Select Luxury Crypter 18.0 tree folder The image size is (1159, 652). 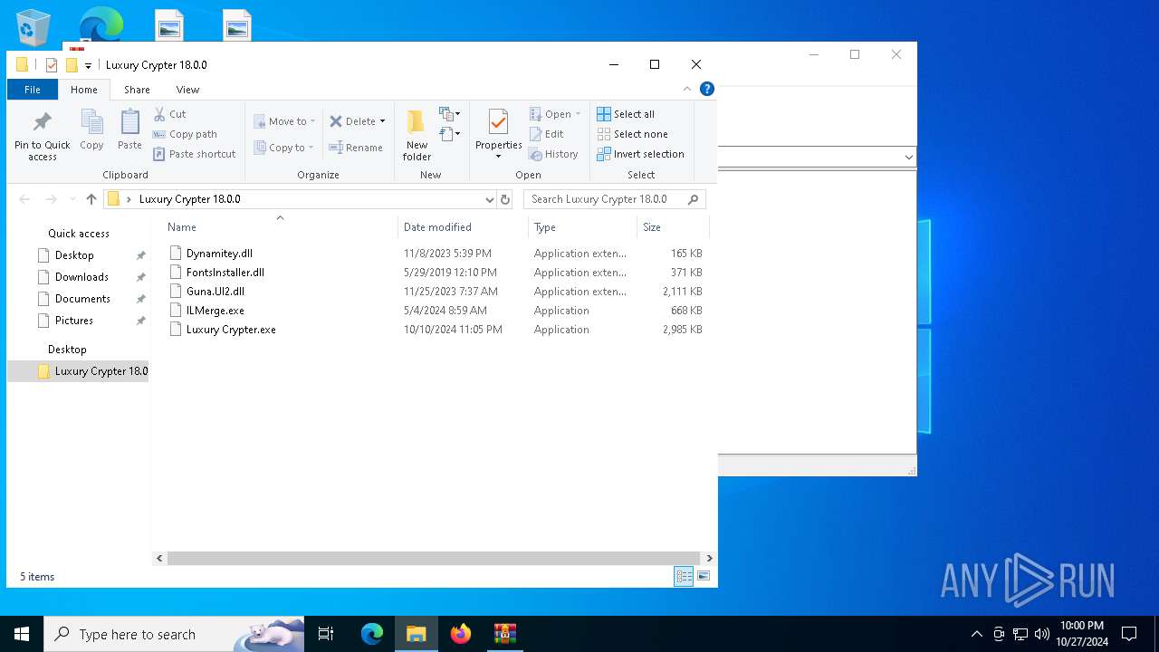pyautogui.click(x=79, y=371)
